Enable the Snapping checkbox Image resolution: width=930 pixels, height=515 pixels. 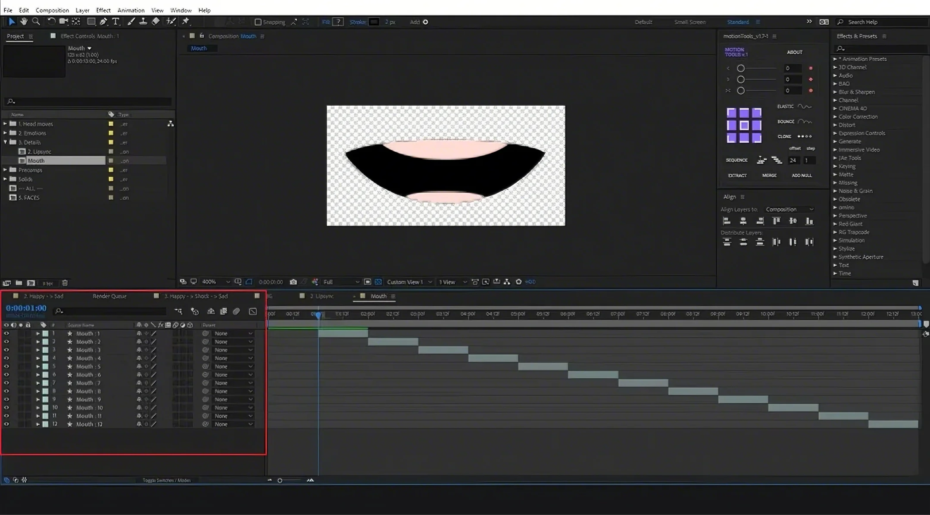[x=258, y=22]
